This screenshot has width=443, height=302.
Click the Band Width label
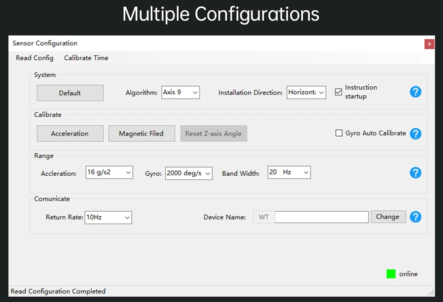pos(241,174)
